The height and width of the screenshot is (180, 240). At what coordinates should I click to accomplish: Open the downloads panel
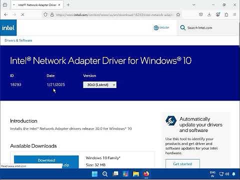pyautogui.click(x=209, y=14)
